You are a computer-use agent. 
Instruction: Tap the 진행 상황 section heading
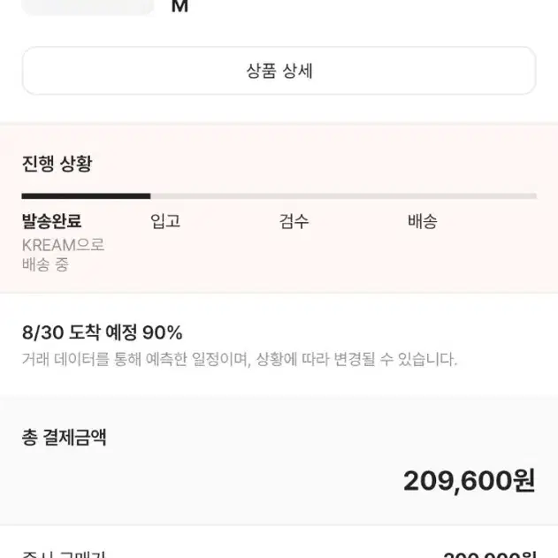tap(57, 164)
